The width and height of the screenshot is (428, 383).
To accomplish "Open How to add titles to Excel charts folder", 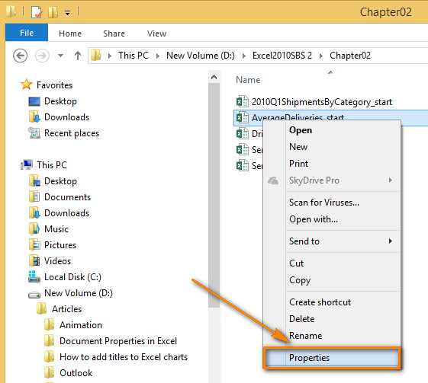I will pos(124,357).
